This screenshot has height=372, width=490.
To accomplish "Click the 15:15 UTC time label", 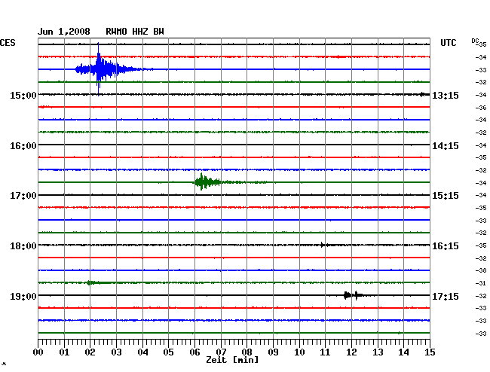I will pos(446,196).
